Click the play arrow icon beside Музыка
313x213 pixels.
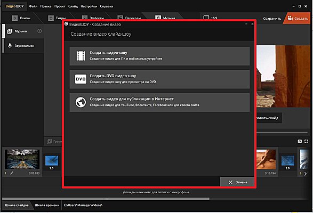39,31
